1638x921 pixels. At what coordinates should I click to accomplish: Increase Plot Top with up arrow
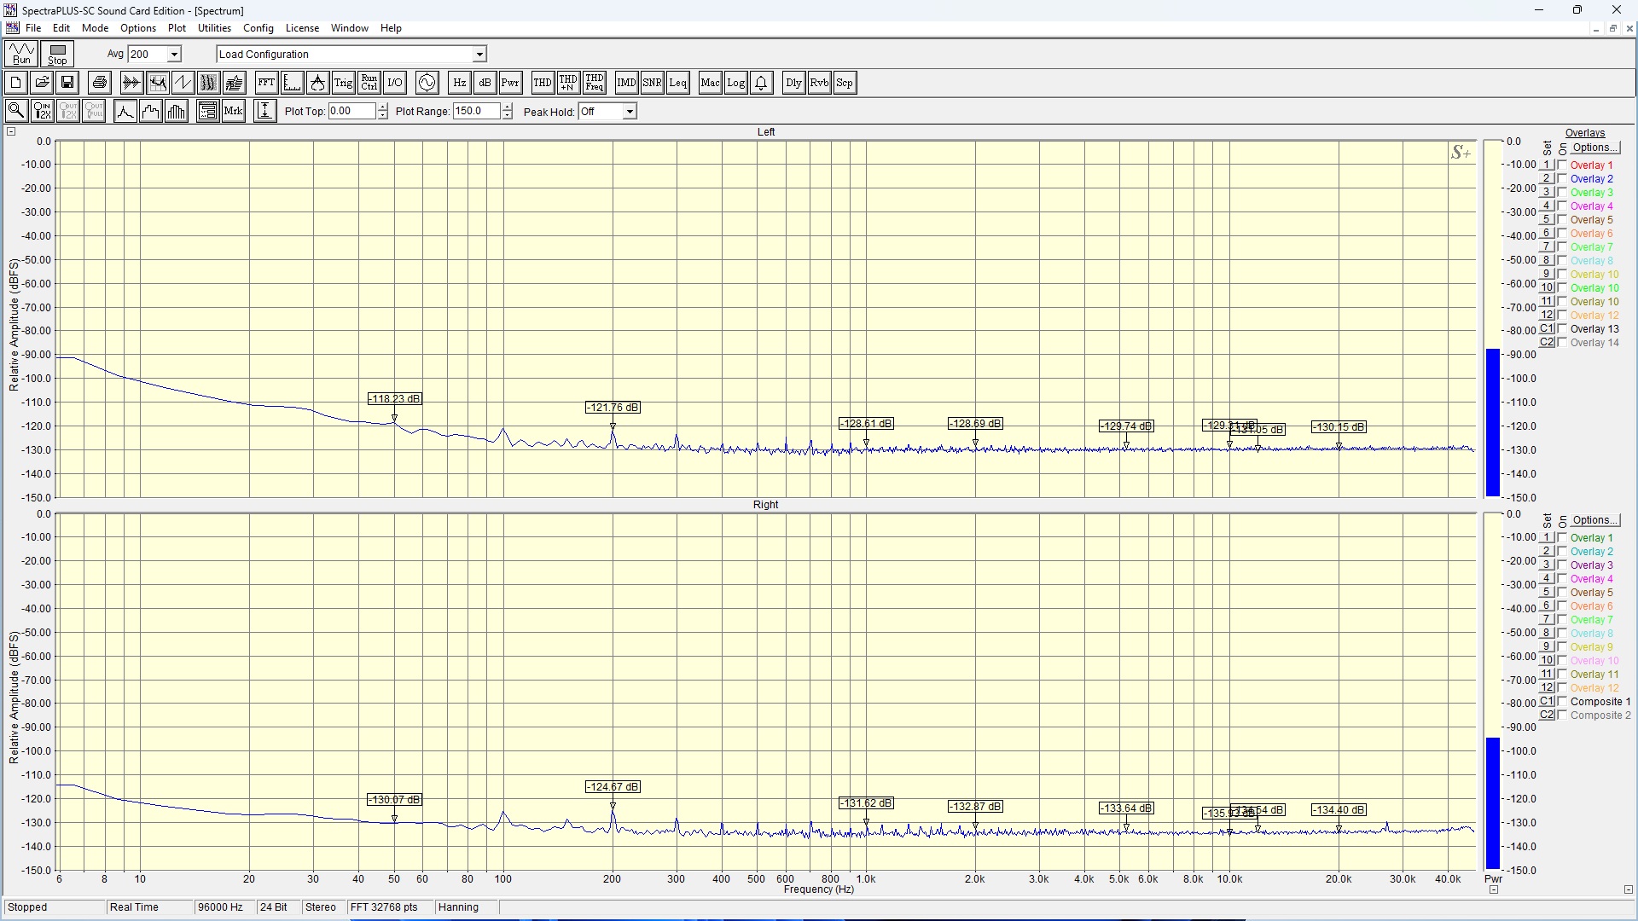382,107
